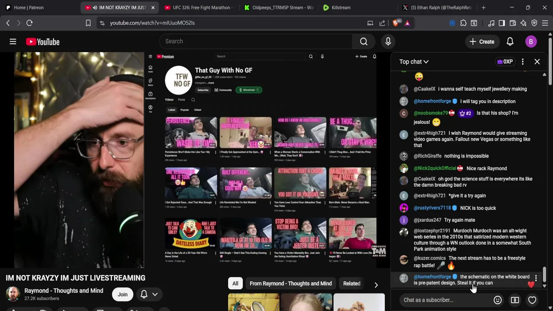The width and height of the screenshot is (553, 311).
Task: Open the Brave Shields lion icon
Action: click(396, 23)
